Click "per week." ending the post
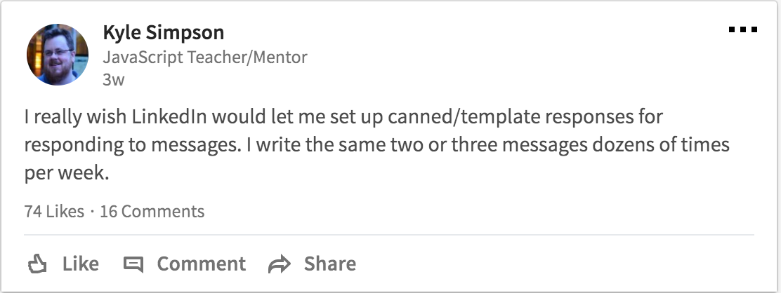The height and width of the screenshot is (293, 781). pyautogui.click(x=67, y=175)
